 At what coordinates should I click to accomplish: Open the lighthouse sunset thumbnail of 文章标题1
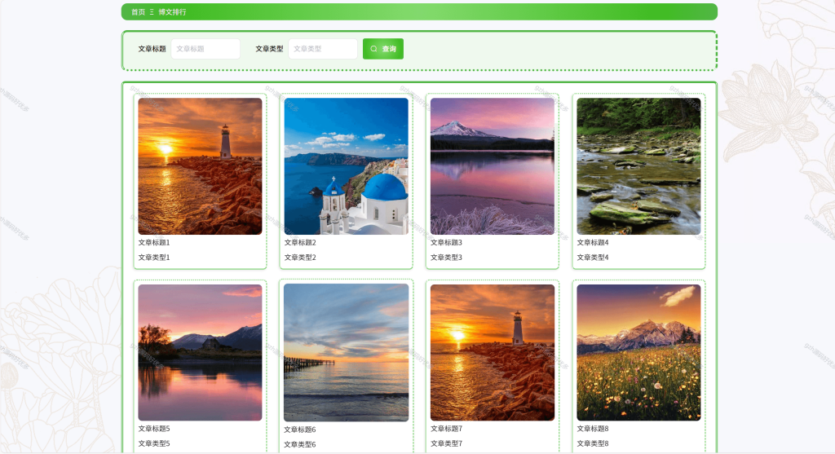tap(201, 166)
